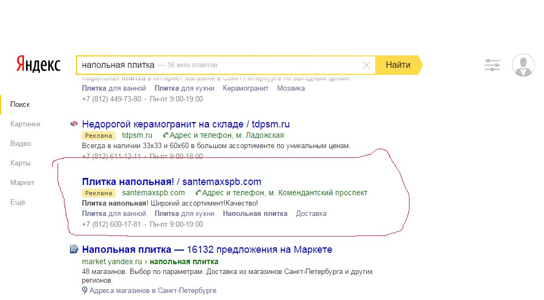Click the market.yandex.ru domain link

tap(112, 261)
